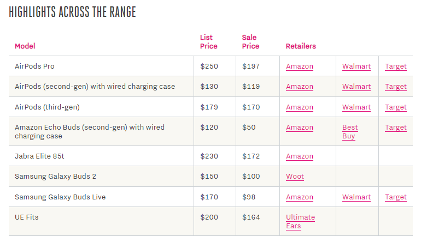The height and width of the screenshot is (249, 421).
Task: Click the Model column header
Action: (25, 46)
